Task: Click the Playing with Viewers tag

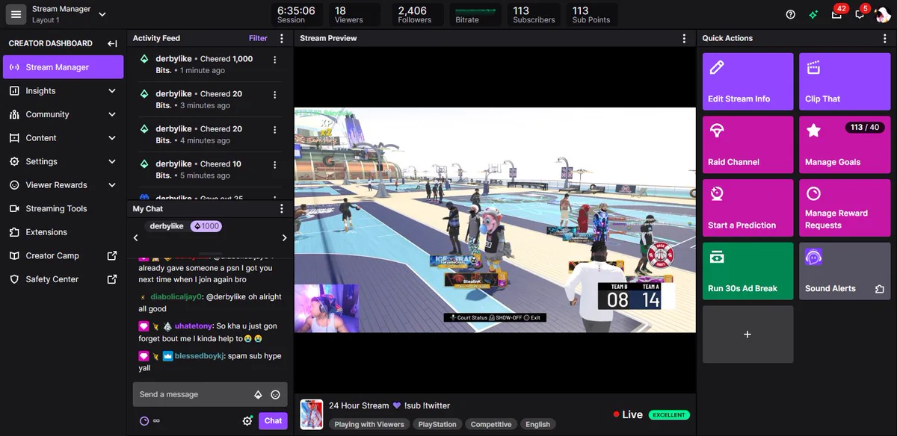Action: point(369,424)
